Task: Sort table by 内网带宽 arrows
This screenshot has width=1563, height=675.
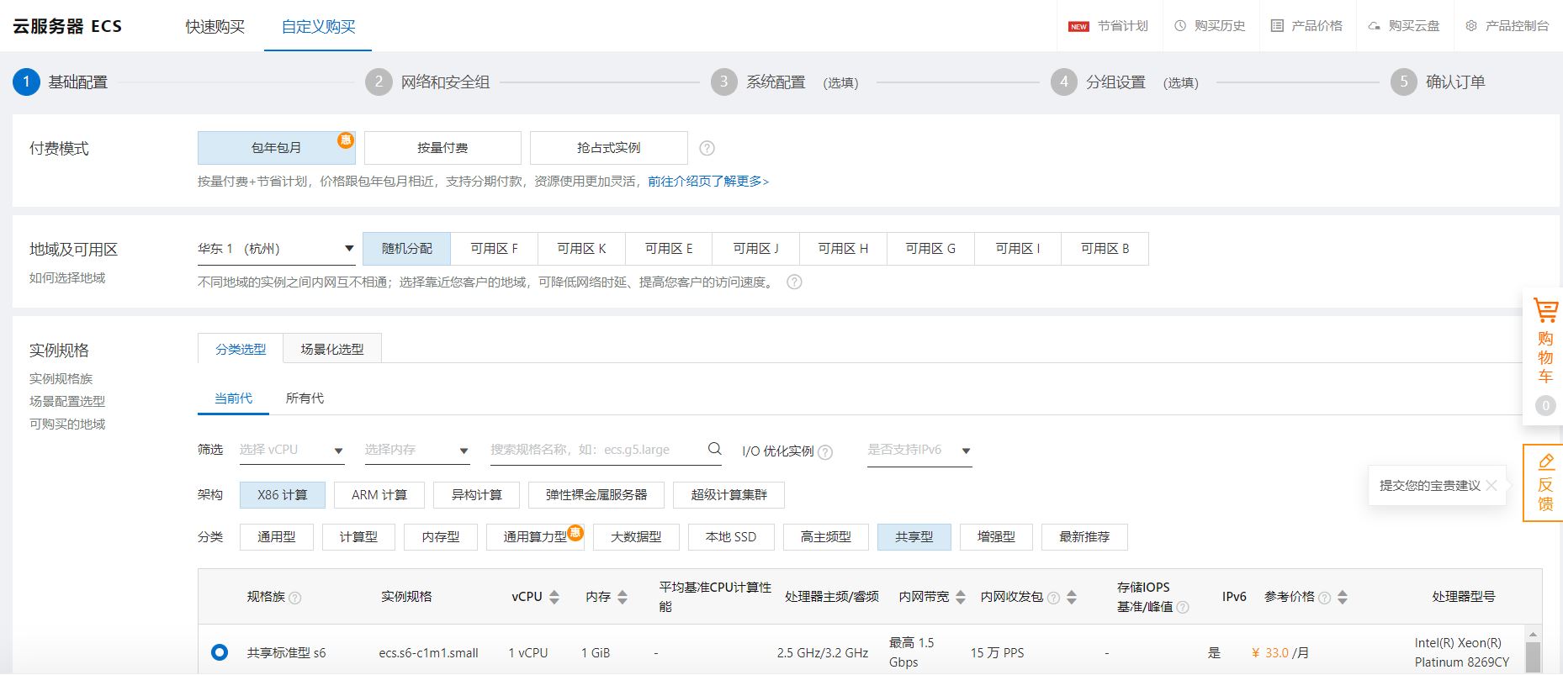Action: (x=961, y=597)
